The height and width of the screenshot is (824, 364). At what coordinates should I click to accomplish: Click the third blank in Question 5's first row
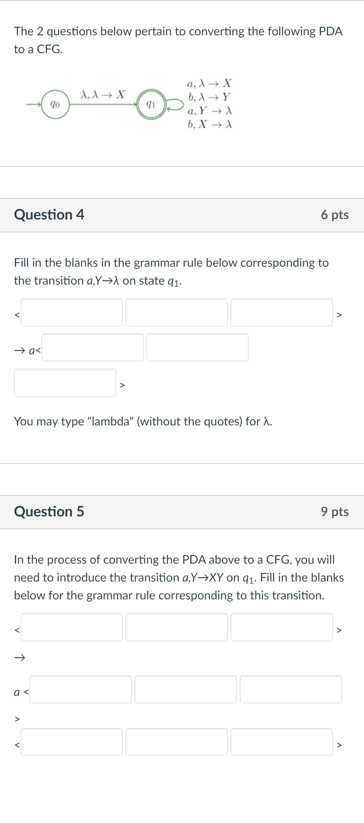pyautogui.click(x=282, y=627)
